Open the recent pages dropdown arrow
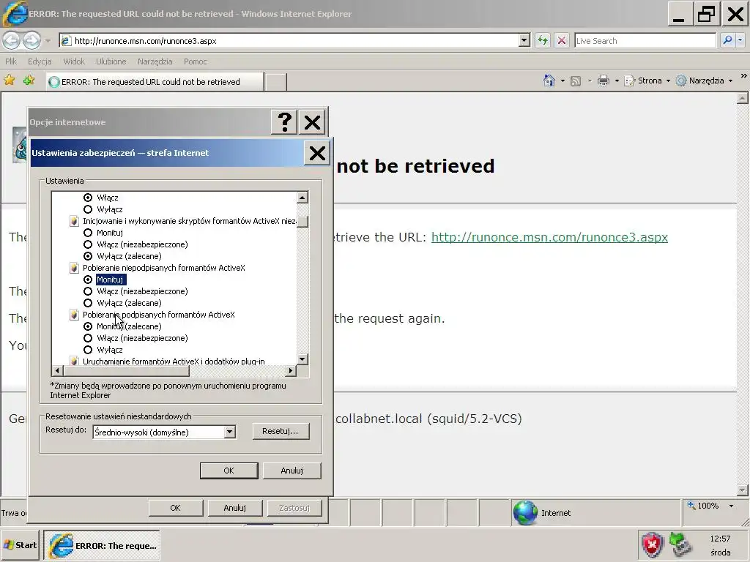 pyautogui.click(x=48, y=41)
